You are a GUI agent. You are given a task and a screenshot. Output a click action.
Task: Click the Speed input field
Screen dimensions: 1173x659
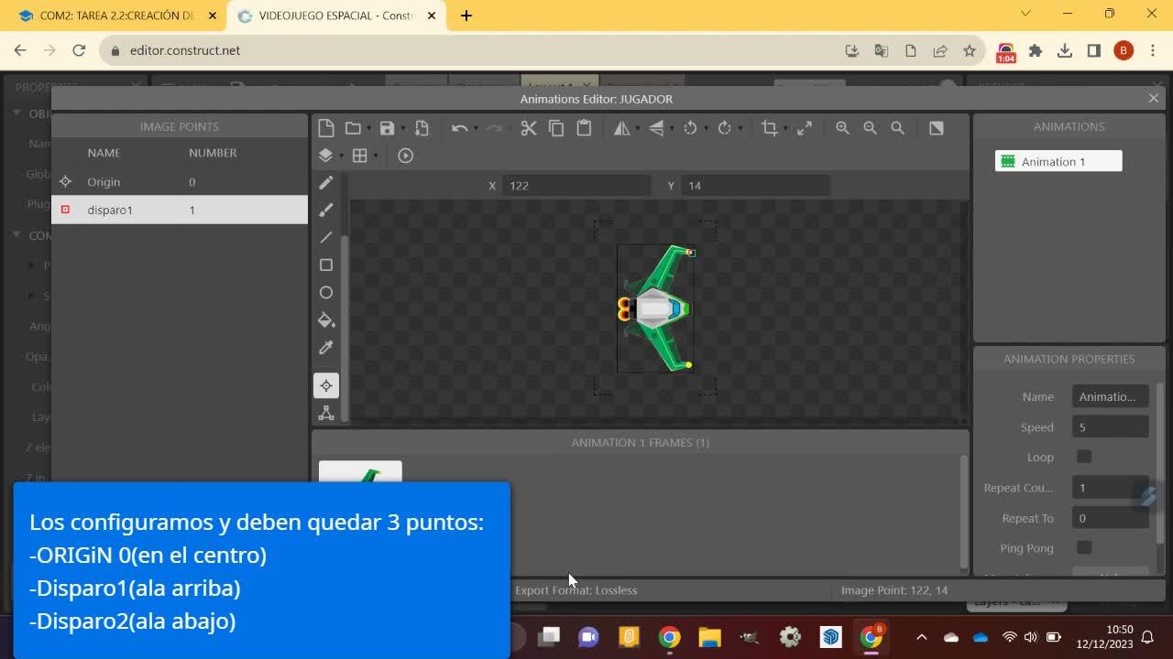pos(1109,427)
